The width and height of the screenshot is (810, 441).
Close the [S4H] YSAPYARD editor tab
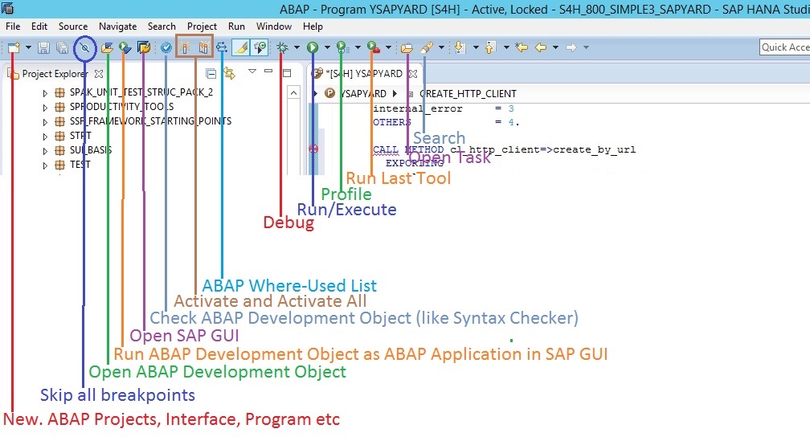[x=413, y=74]
